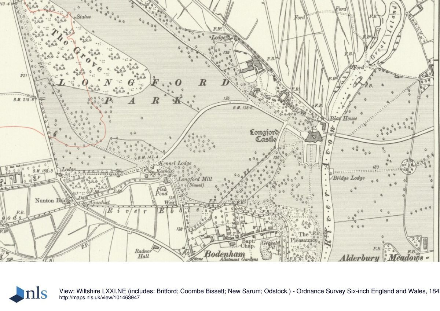440x311 pixels.
Task: Click the Statue label in The Grove
Action: pyautogui.click(x=84, y=17)
